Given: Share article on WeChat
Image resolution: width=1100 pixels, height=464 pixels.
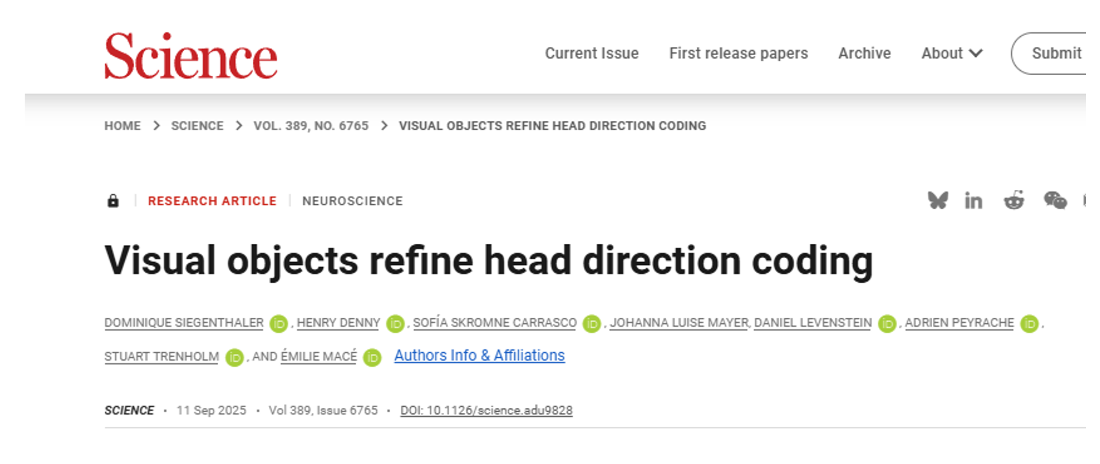Looking at the screenshot, I should (1055, 201).
